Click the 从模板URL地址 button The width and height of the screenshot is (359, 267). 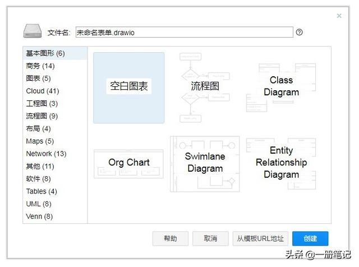[261, 238]
